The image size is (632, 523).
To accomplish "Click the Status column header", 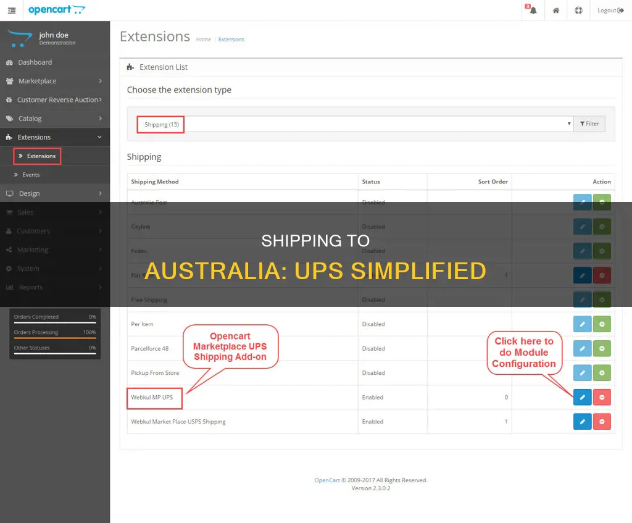I will point(371,182).
